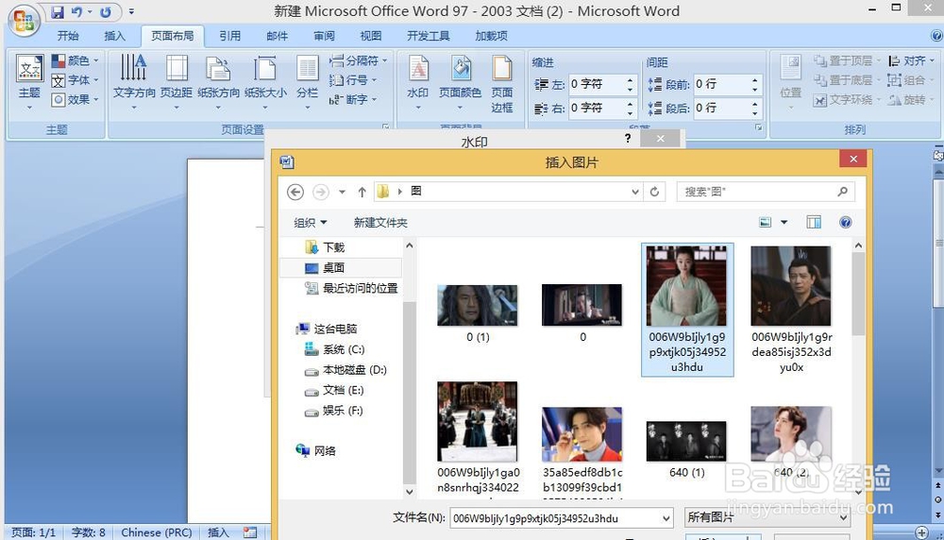Click 页面边框 page borders button

[x=501, y=84]
